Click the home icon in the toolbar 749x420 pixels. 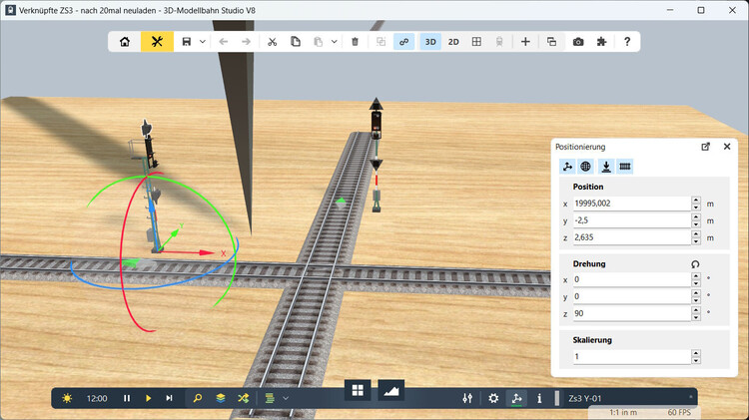click(124, 42)
